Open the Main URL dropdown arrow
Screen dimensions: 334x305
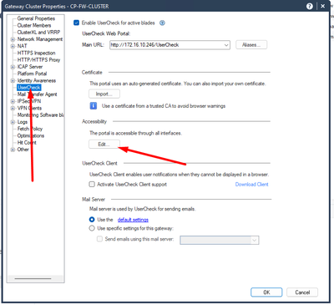pos(226,45)
